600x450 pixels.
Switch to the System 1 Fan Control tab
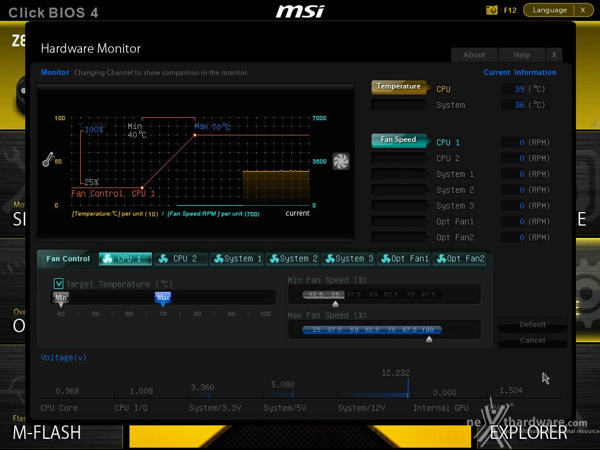[x=237, y=258]
